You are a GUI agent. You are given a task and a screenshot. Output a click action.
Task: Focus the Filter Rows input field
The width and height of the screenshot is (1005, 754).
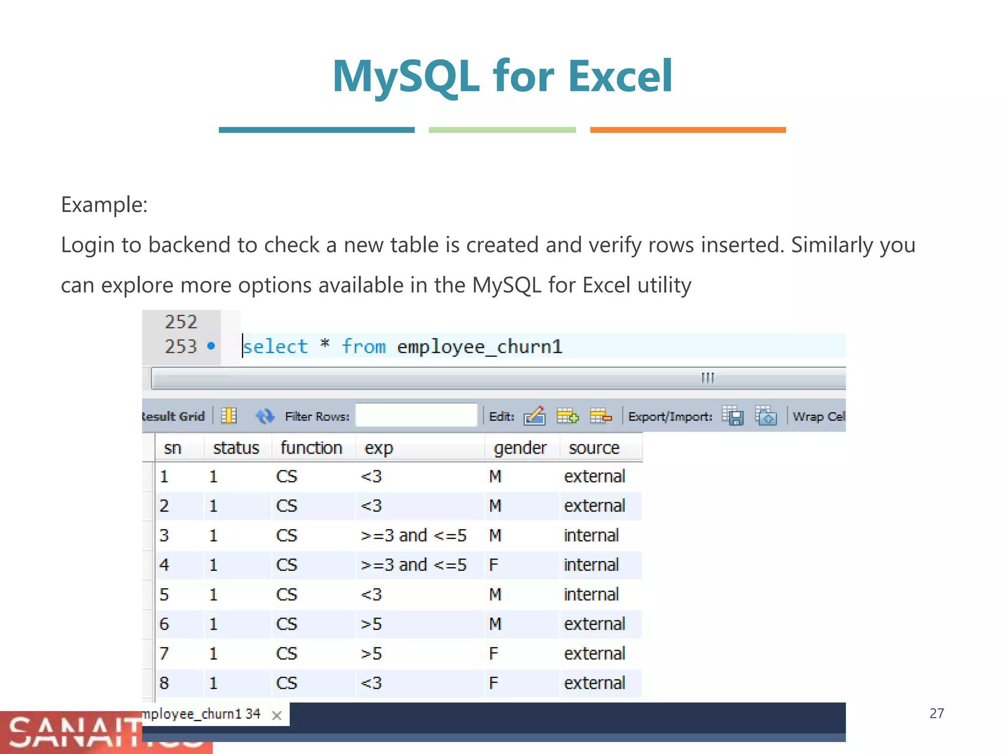416,415
